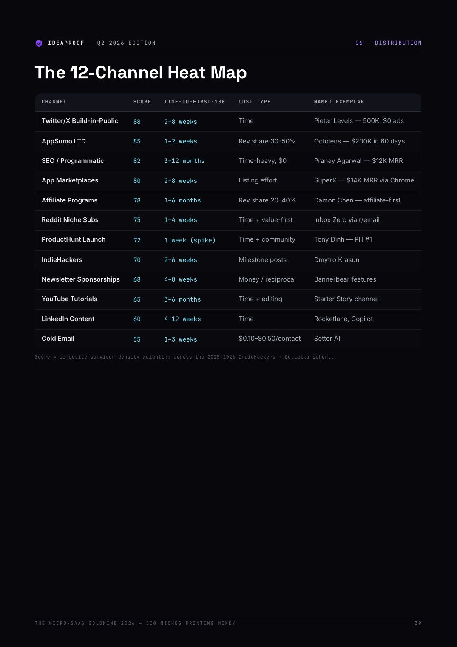Click the SCORE column header

(142, 102)
